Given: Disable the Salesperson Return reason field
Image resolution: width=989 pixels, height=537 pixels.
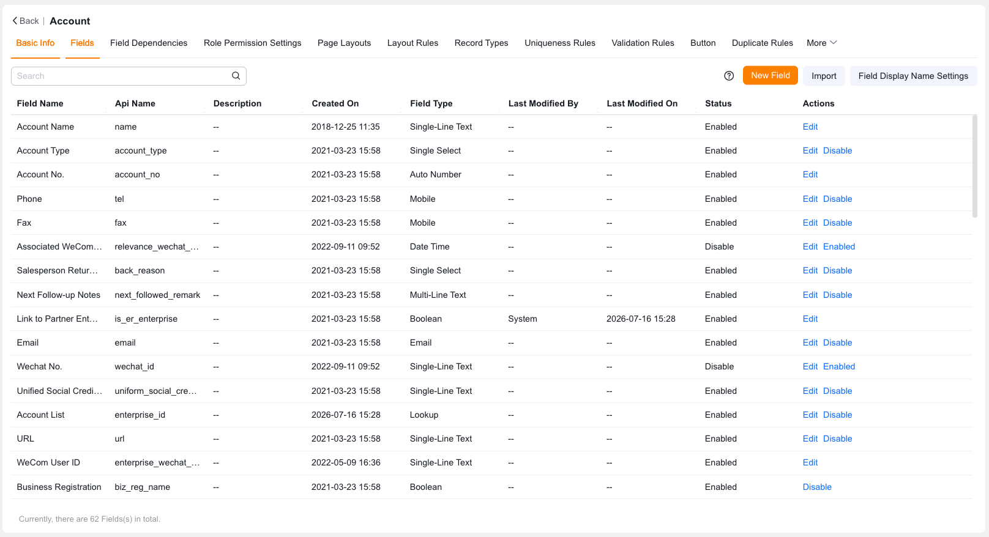Looking at the screenshot, I should (837, 270).
